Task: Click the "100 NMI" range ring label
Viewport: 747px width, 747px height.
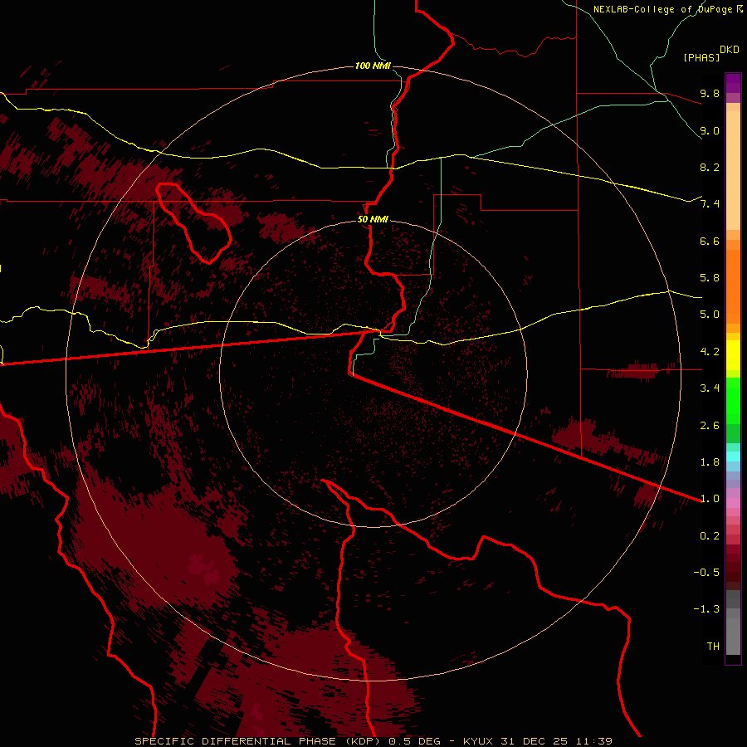Action: (x=373, y=66)
